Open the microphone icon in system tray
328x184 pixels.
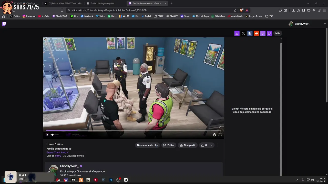(x=303, y=180)
